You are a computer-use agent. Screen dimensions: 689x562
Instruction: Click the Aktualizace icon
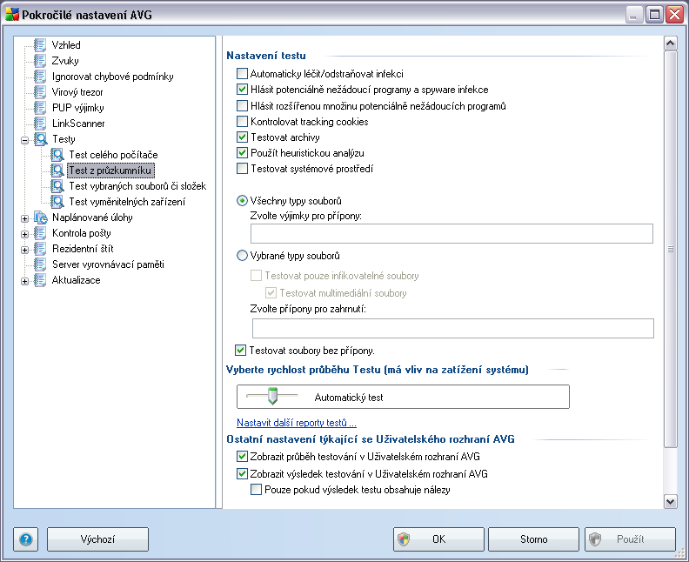pyautogui.click(x=40, y=280)
